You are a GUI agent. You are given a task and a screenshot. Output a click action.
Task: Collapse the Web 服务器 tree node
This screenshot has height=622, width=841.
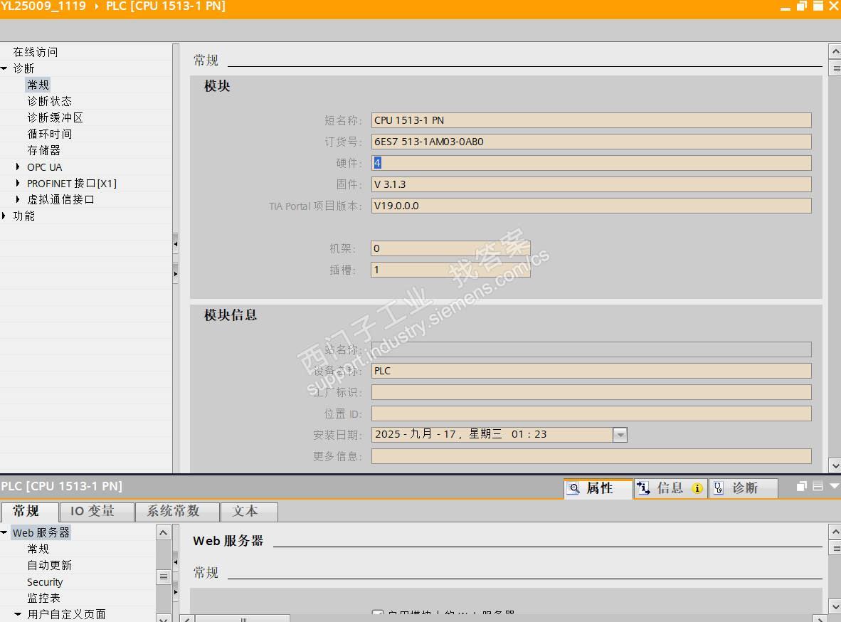[x=4, y=532]
